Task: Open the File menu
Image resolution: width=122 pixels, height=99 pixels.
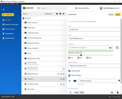Action: pos(2,4)
